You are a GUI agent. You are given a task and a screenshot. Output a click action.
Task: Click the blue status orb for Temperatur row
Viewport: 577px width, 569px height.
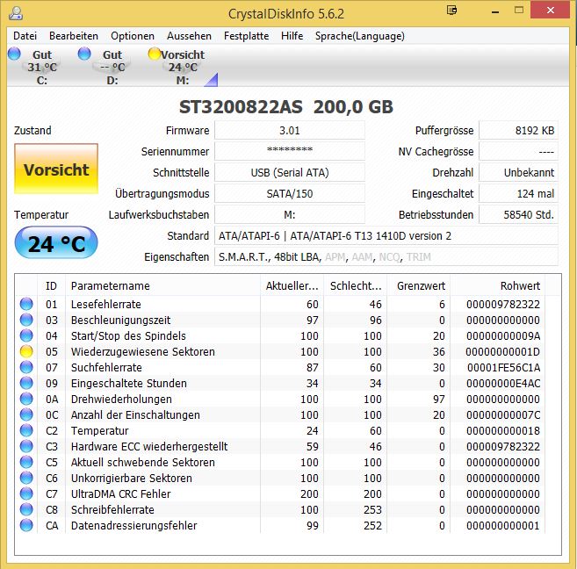point(26,431)
